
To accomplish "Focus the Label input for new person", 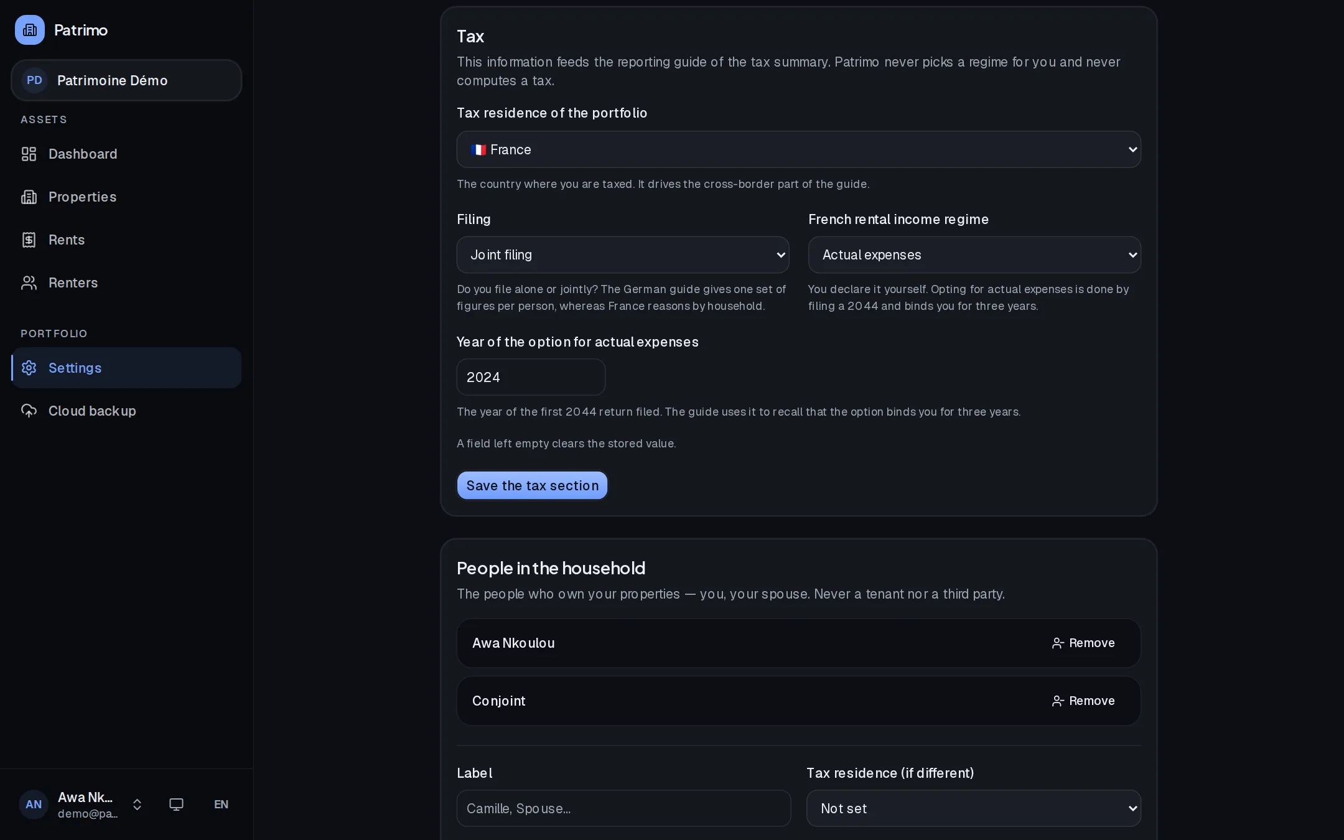I will (x=623, y=808).
